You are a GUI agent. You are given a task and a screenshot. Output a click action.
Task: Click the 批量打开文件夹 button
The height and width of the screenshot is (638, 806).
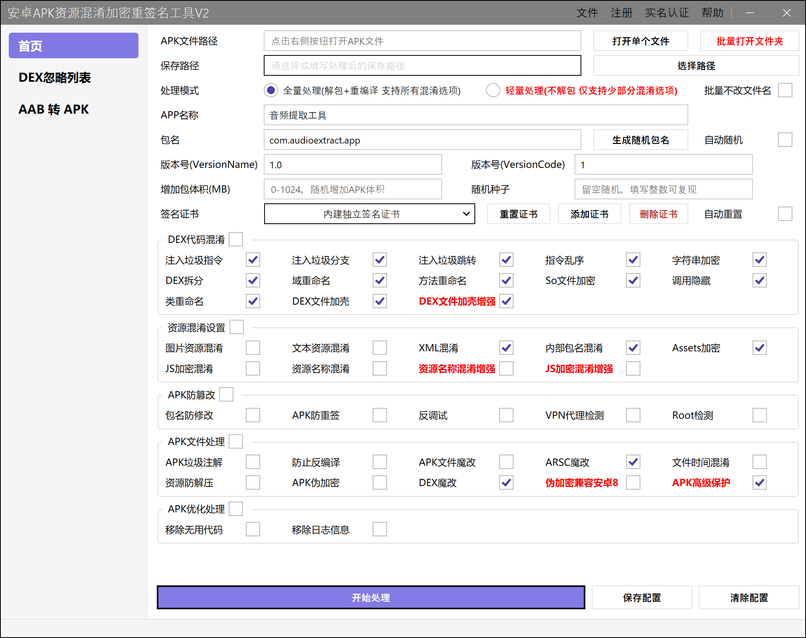750,41
